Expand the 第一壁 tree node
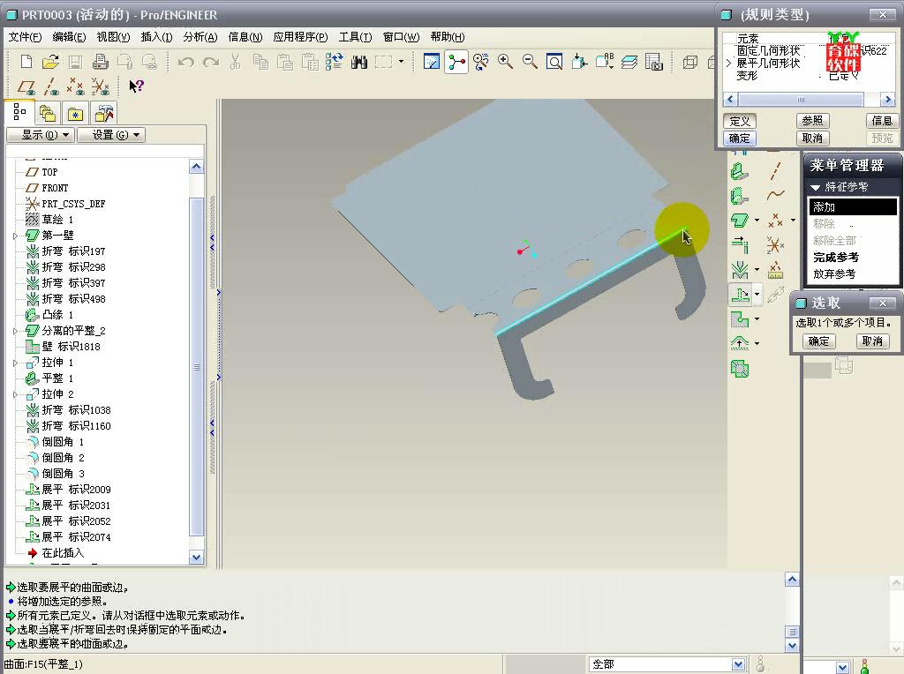The image size is (904, 674). point(16,236)
